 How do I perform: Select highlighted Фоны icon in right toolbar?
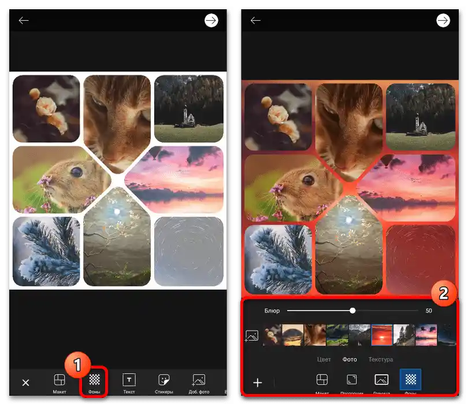[x=410, y=380]
